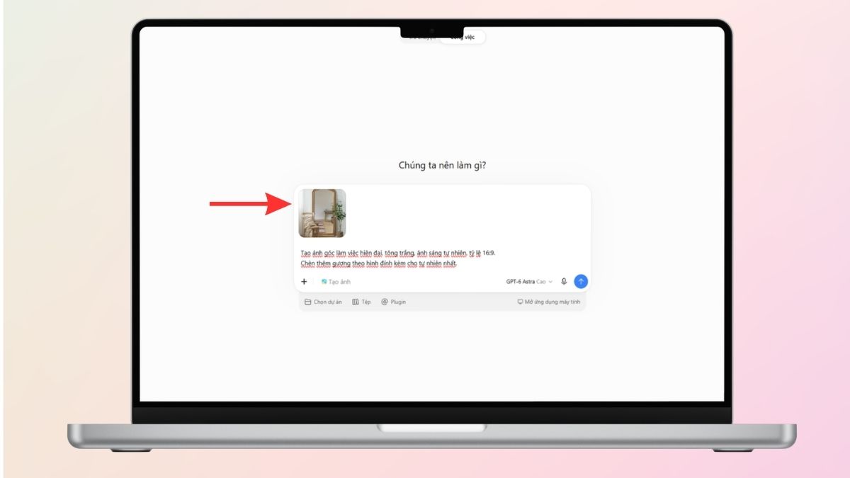Open the GPT-6 Astra model dropdown
This screenshot has width=850, height=478.
tap(529, 282)
